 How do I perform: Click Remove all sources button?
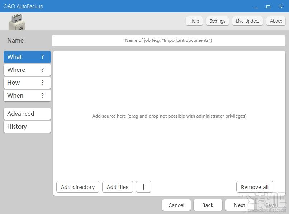(x=255, y=187)
